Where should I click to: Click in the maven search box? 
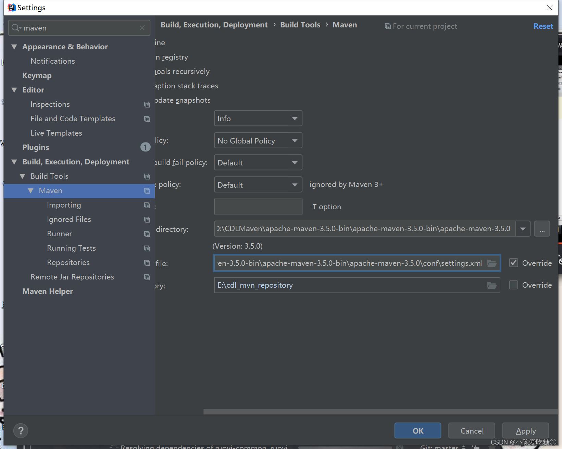click(x=79, y=28)
